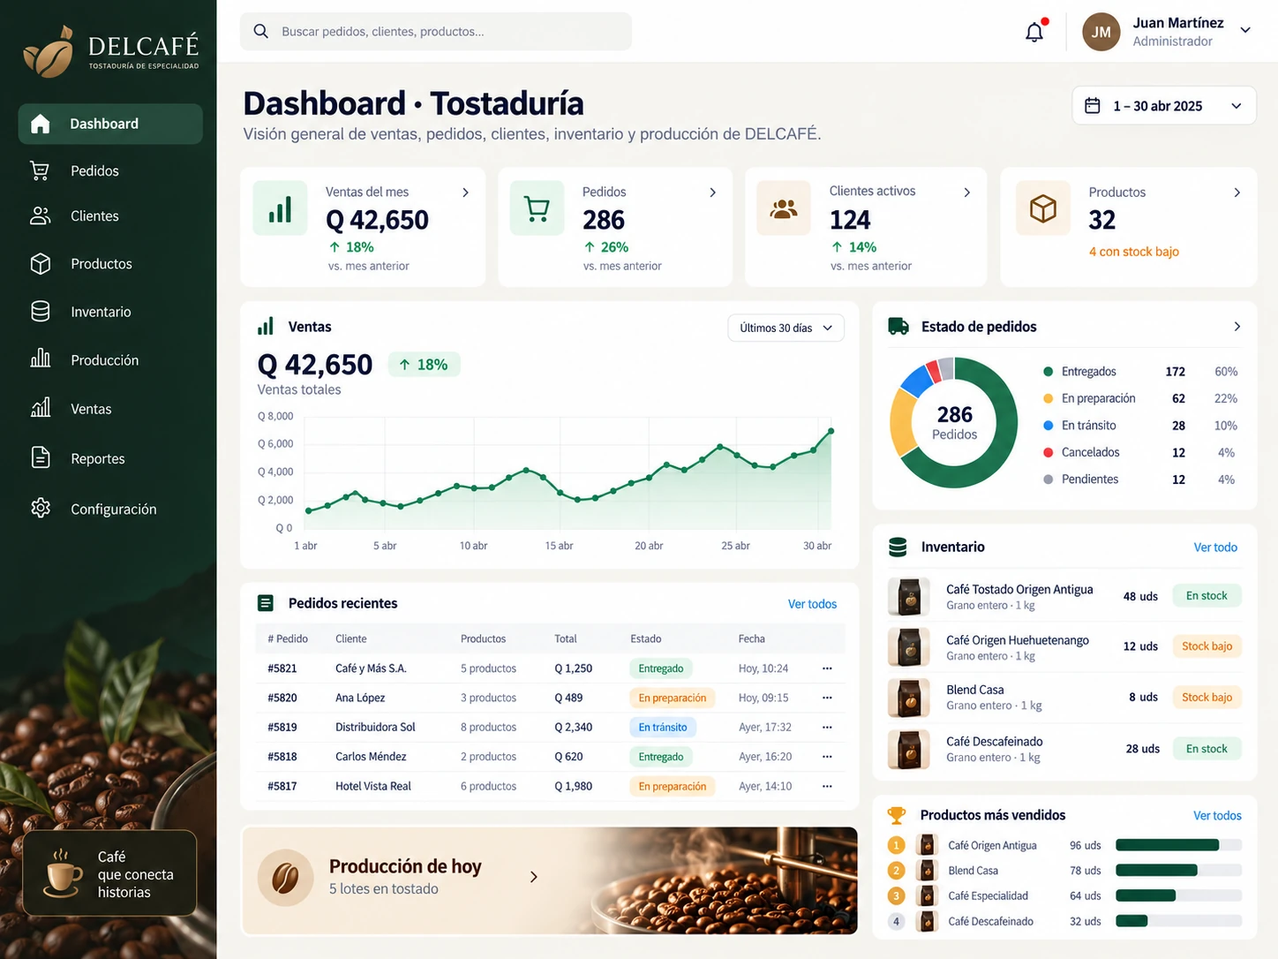This screenshot has width=1278, height=959.
Task: Open the Producción de hoy banner
Action: tap(549, 880)
